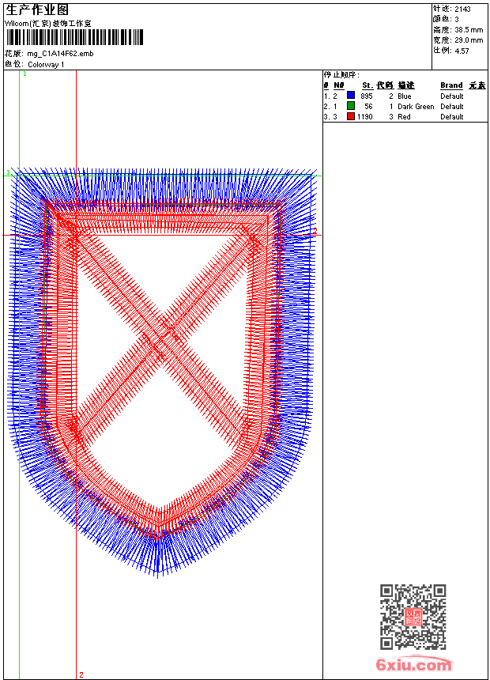
Task: Click the bottom tip of the blue shield
Action: pyautogui.click(x=158, y=572)
